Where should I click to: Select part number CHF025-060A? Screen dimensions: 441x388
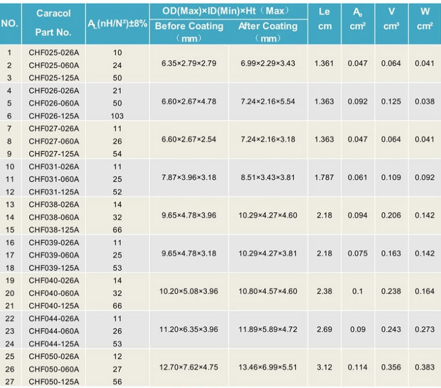pos(53,65)
